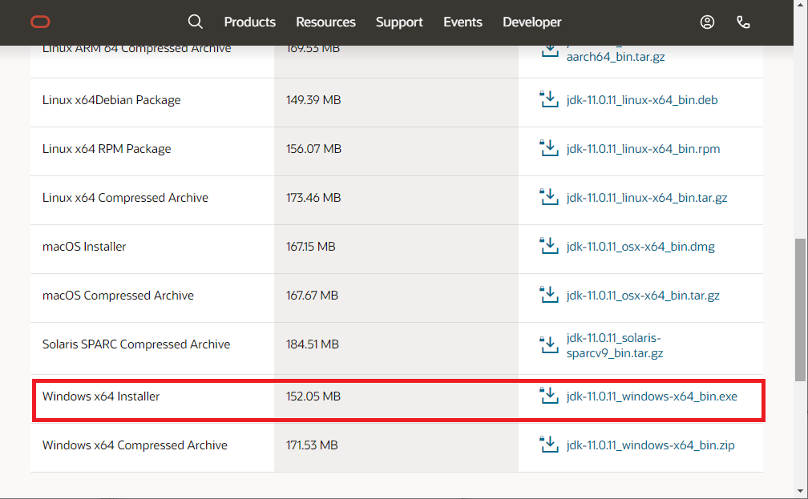Open the Products menu
The image size is (808, 499).
[x=249, y=22]
